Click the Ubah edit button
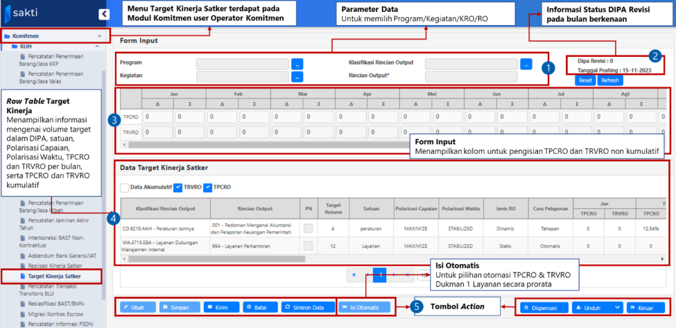 tap(135, 307)
